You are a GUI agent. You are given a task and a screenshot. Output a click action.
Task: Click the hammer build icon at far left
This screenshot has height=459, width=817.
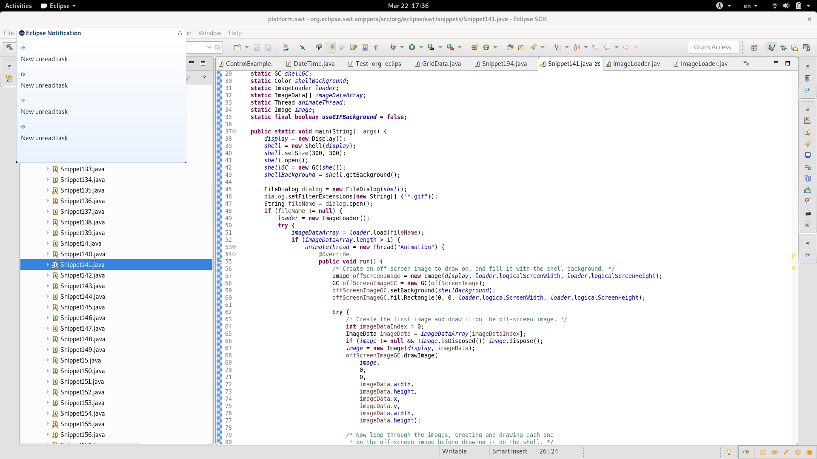9,47
